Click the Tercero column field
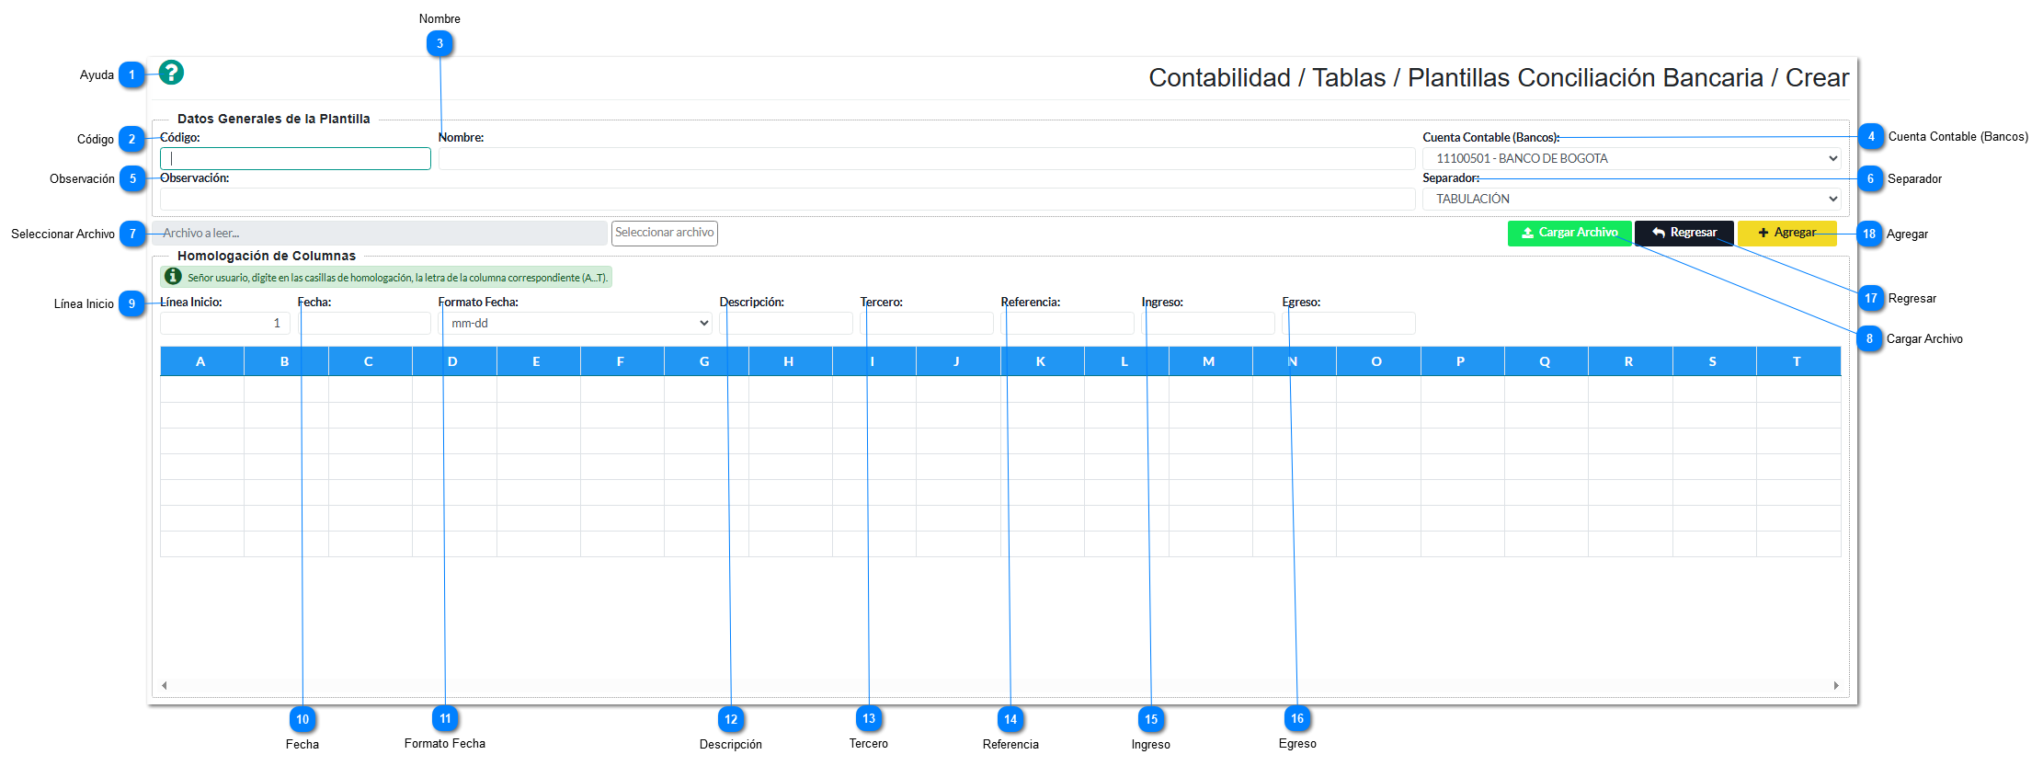The width and height of the screenshot is (2043, 766). pos(927,324)
